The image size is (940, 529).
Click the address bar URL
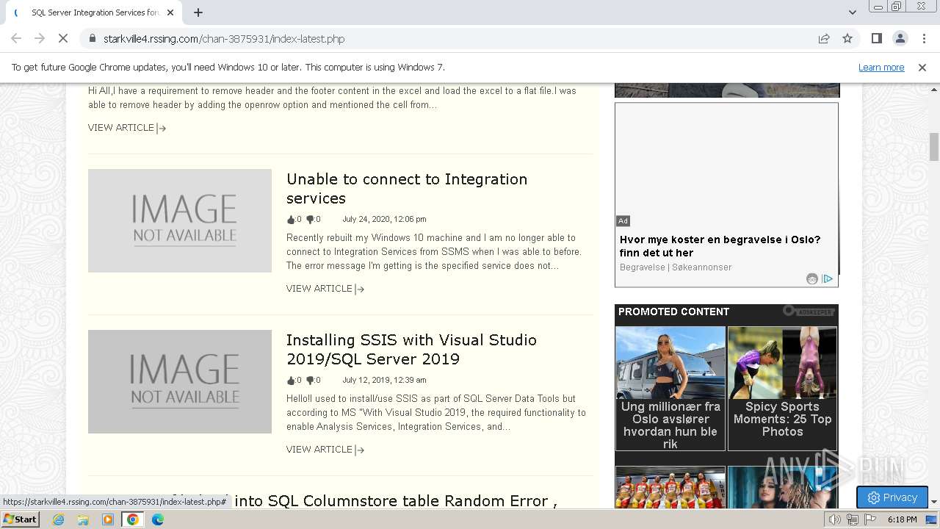(x=224, y=38)
